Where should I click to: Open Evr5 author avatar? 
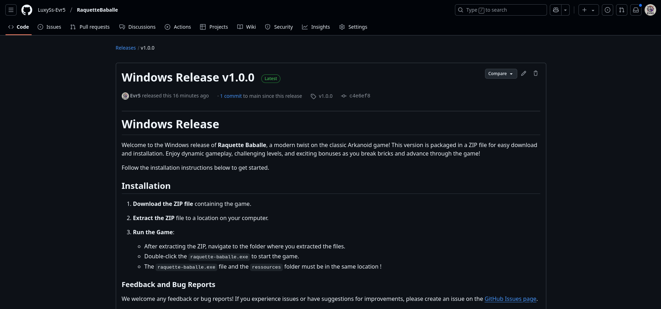[x=125, y=96]
